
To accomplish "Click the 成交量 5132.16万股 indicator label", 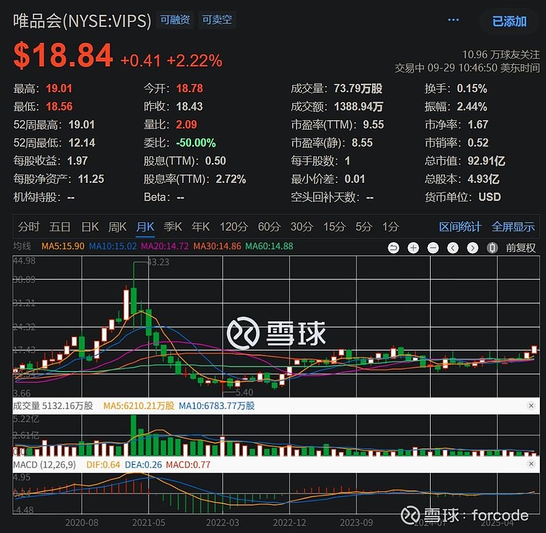I will [x=53, y=405].
